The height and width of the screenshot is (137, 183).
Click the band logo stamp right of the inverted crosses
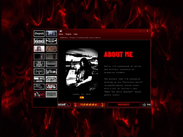pyautogui.click(x=51, y=64)
